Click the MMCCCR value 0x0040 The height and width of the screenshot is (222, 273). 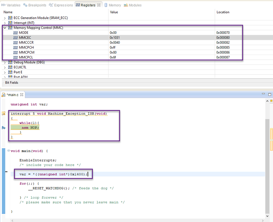coord(115,43)
